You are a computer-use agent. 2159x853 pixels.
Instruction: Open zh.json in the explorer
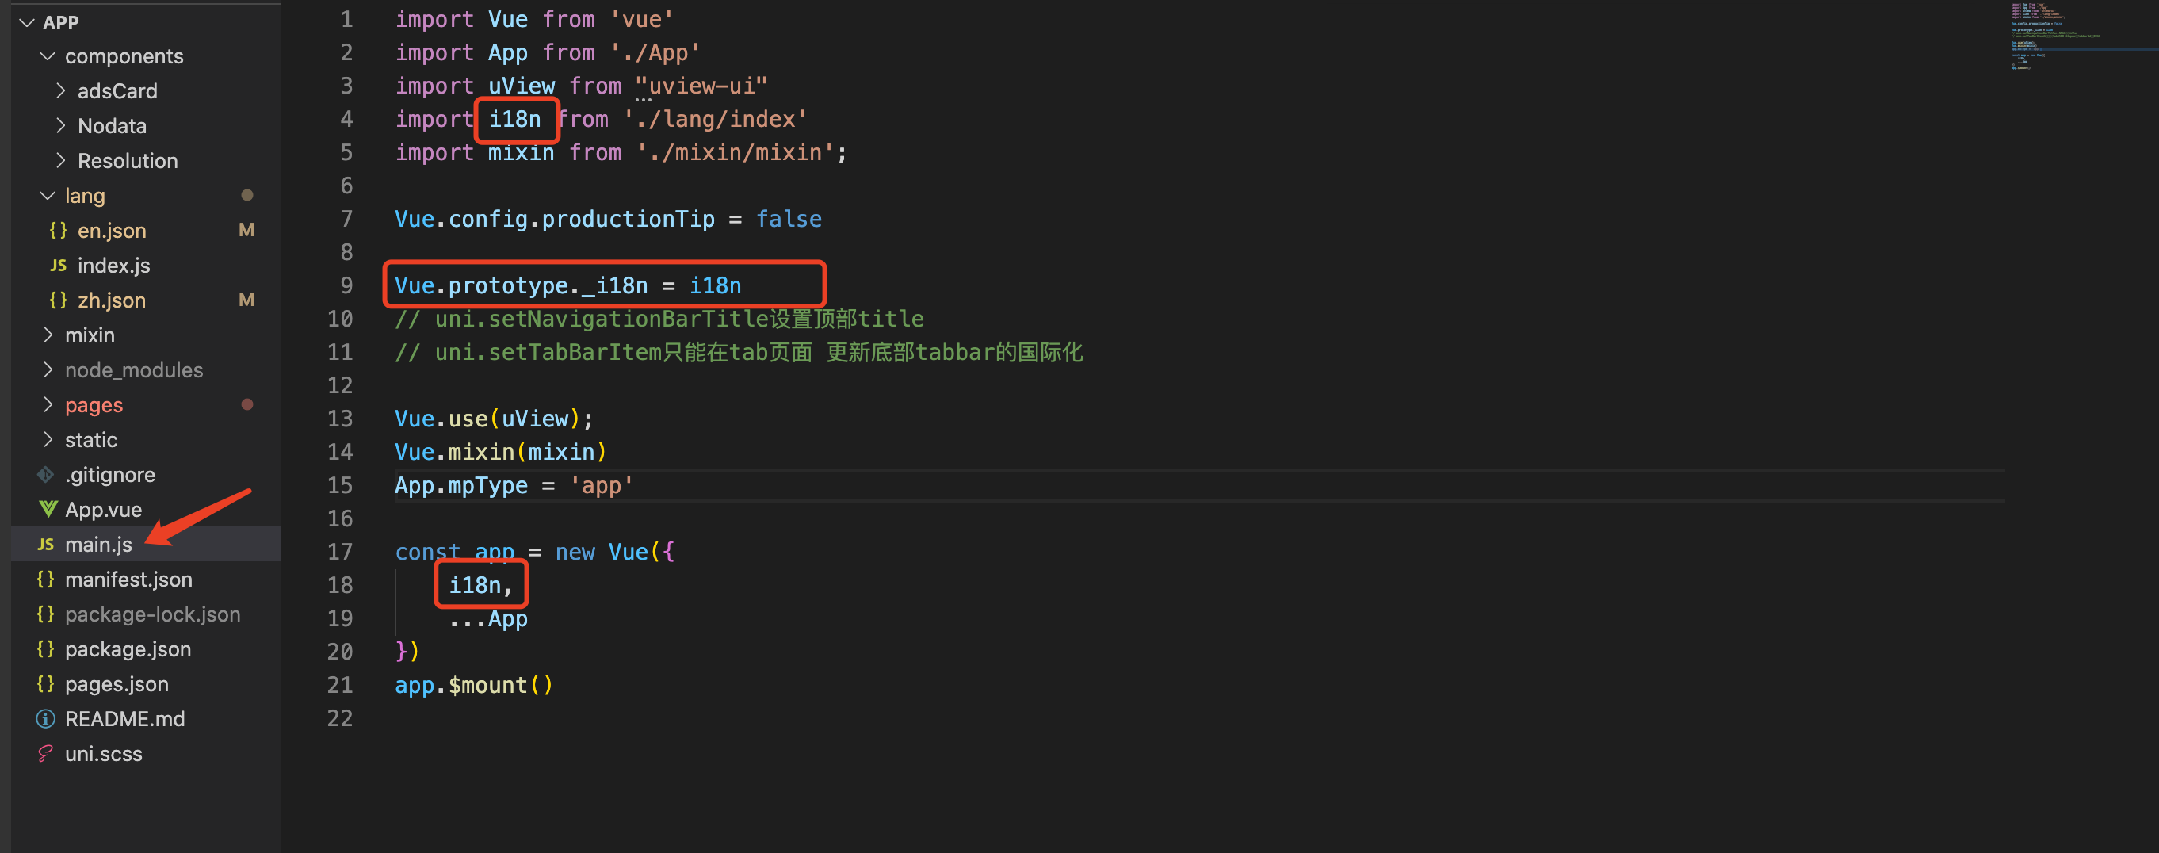pyautogui.click(x=112, y=300)
